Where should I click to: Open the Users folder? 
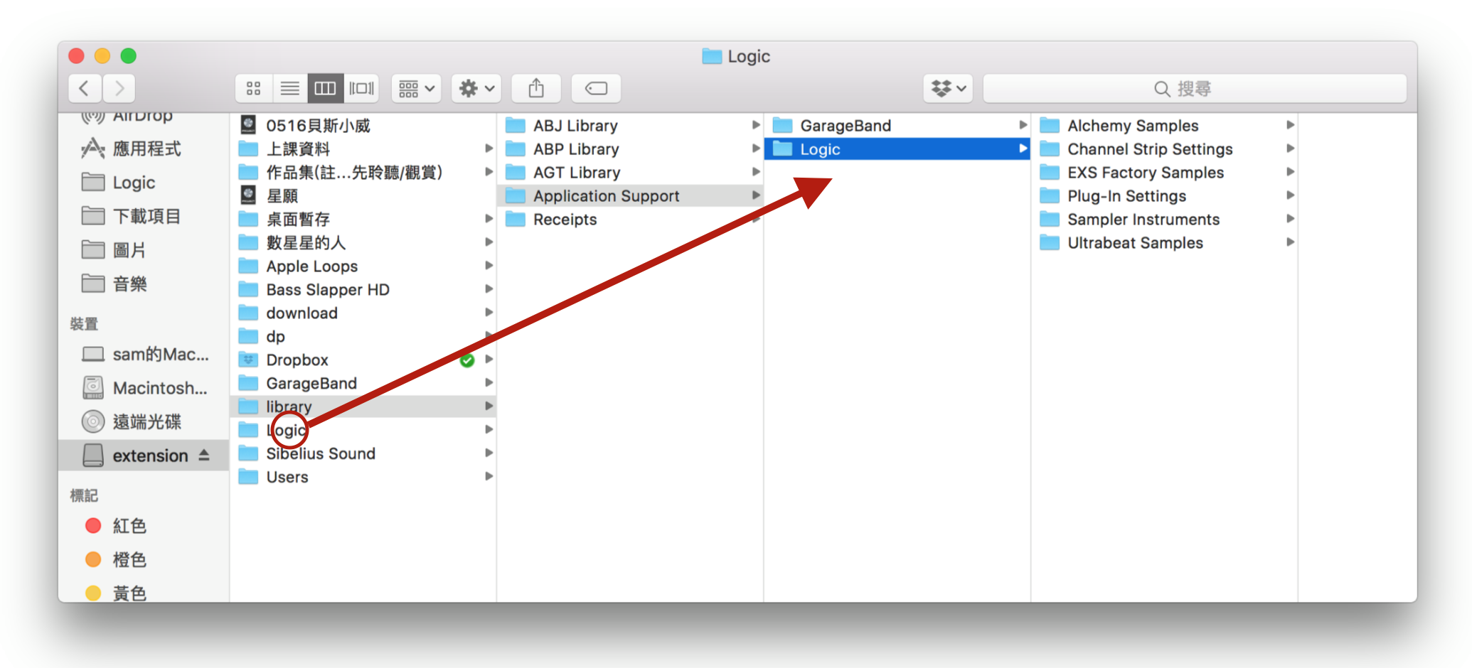click(x=287, y=477)
